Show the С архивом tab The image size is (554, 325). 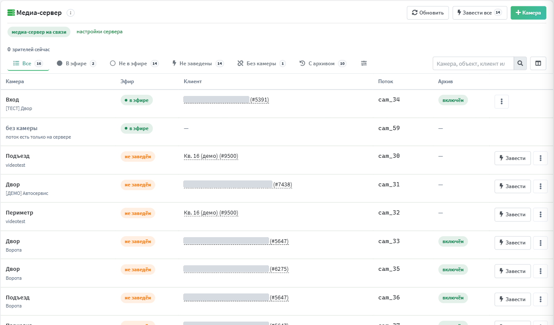click(322, 64)
